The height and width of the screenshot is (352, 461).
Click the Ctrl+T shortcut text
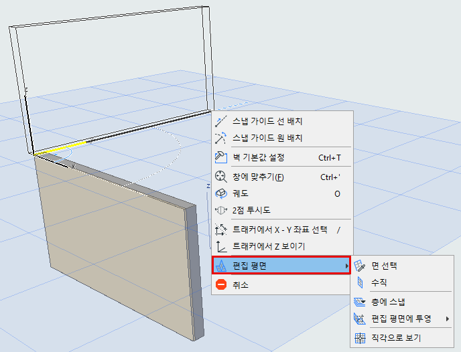click(x=330, y=158)
